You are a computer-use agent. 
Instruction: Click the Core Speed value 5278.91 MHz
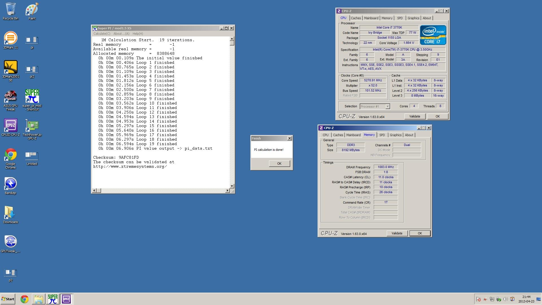[373, 80]
